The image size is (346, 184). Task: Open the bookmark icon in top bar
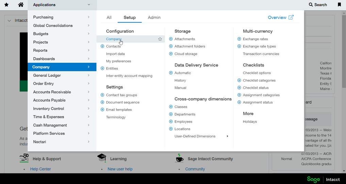click(340, 5)
